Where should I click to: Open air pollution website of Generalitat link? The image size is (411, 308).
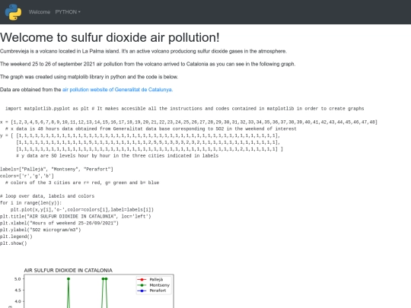pos(117,90)
